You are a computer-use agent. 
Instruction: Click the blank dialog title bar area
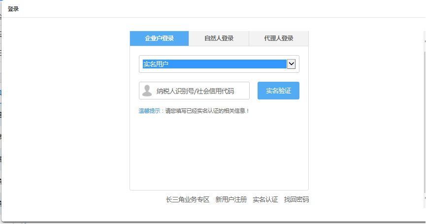pyautogui.click(x=222, y=9)
